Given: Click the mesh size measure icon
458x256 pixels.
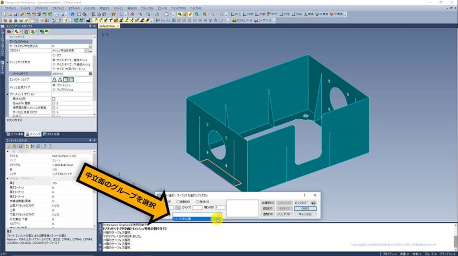Looking at the screenshot, I should (90, 74).
